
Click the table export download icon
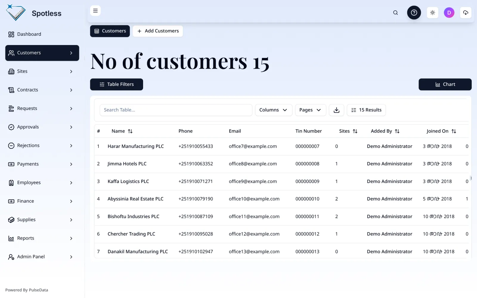point(337,110)
